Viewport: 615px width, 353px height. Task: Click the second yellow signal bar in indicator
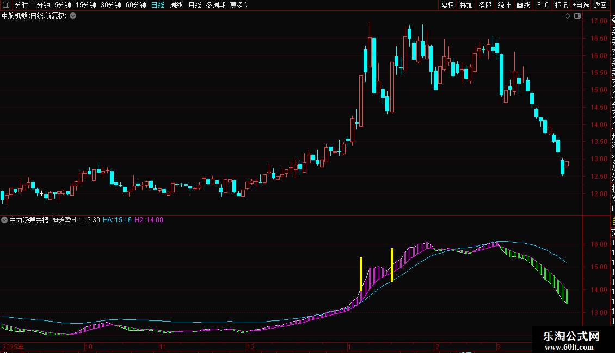392,265
